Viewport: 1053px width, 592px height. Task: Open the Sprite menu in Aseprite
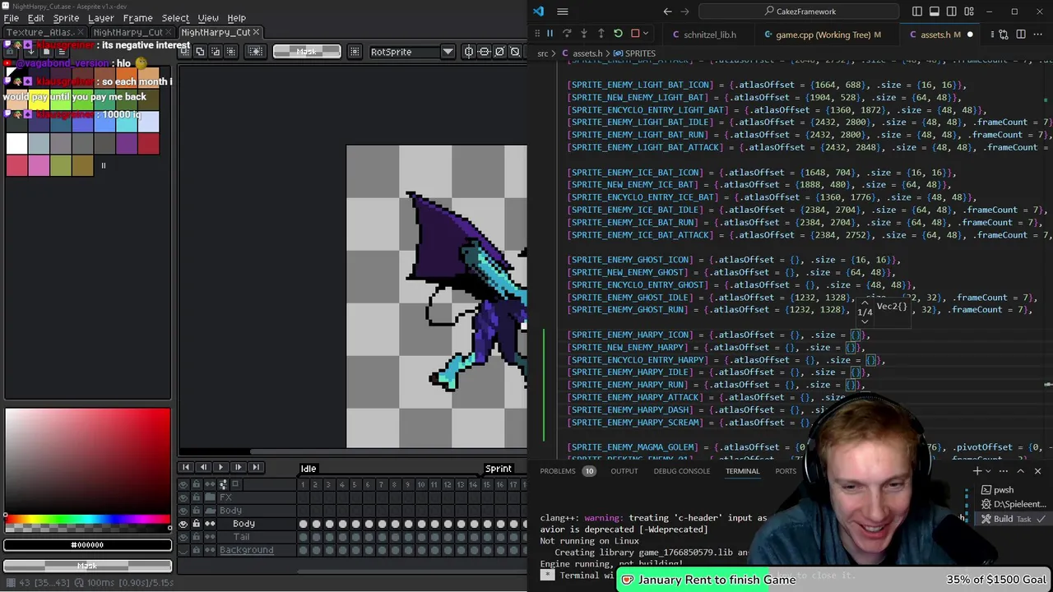point(66,18)
